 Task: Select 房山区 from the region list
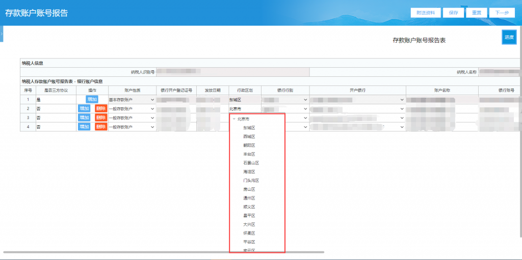click(249, 189)
